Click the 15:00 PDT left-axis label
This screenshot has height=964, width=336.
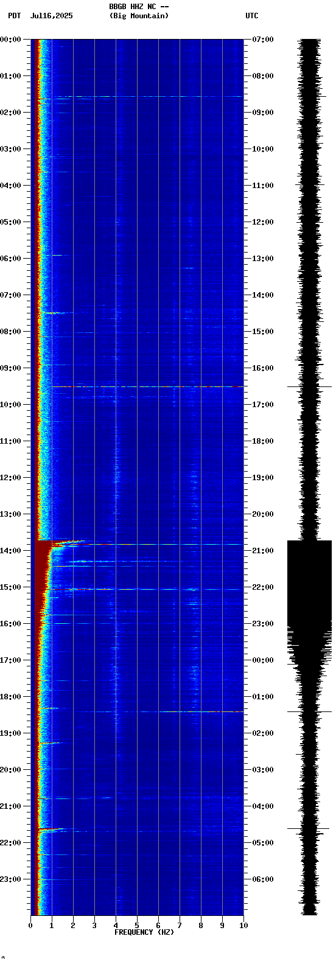pyautogui.click(x=10, y=587)
